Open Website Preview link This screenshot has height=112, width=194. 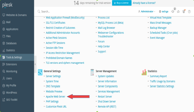click(54, 91)
